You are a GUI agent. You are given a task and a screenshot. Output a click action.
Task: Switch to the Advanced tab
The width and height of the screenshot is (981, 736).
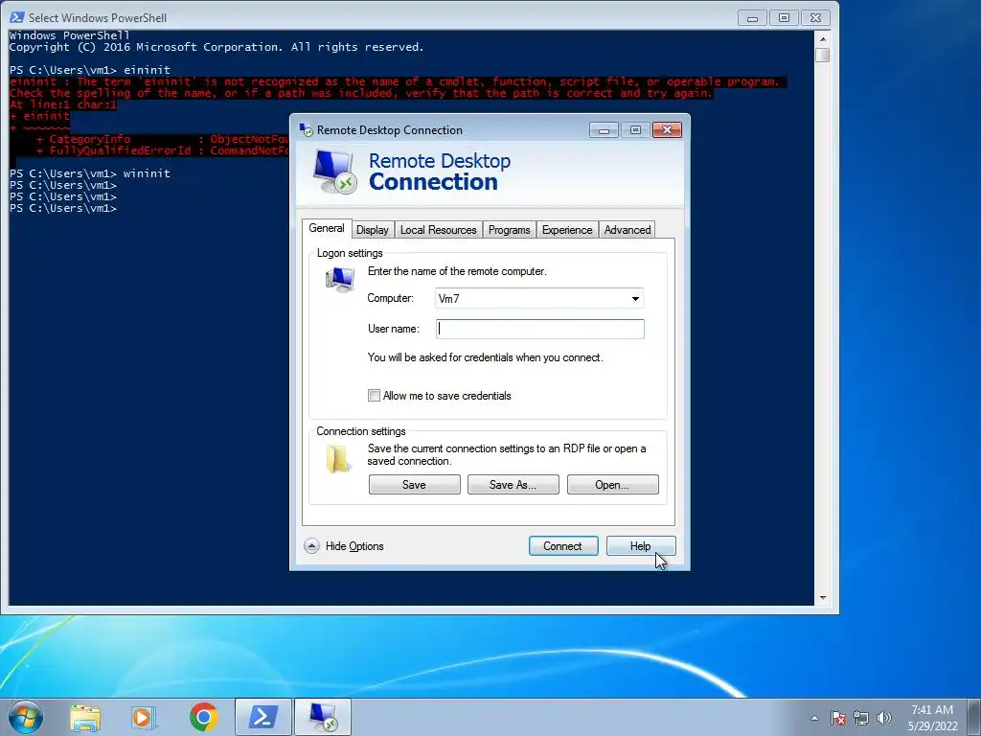[x=627, y=230]
